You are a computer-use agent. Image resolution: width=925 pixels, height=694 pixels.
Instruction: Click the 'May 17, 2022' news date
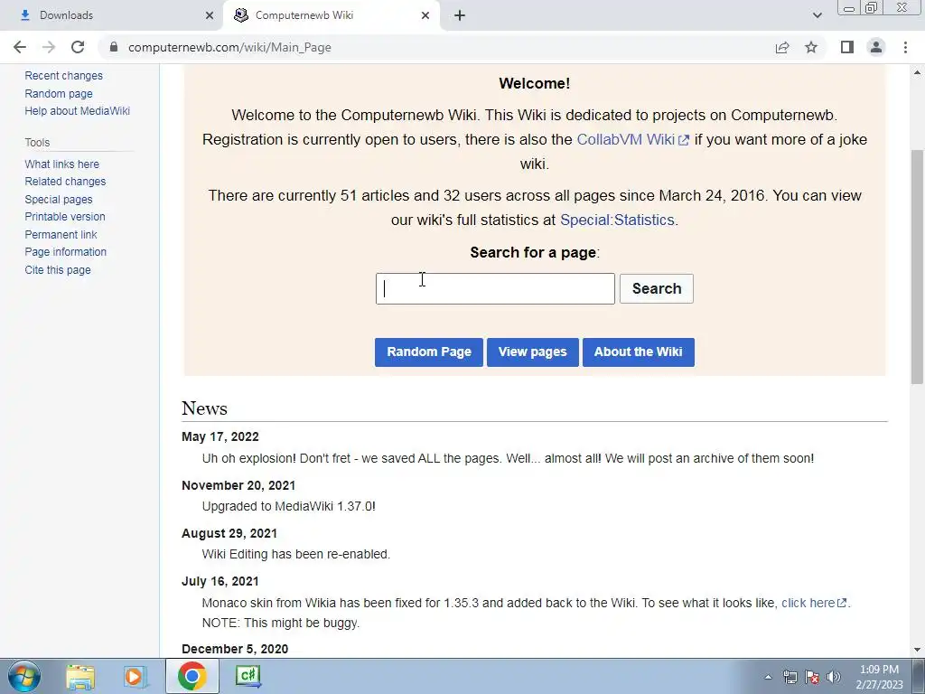[220, 436]
